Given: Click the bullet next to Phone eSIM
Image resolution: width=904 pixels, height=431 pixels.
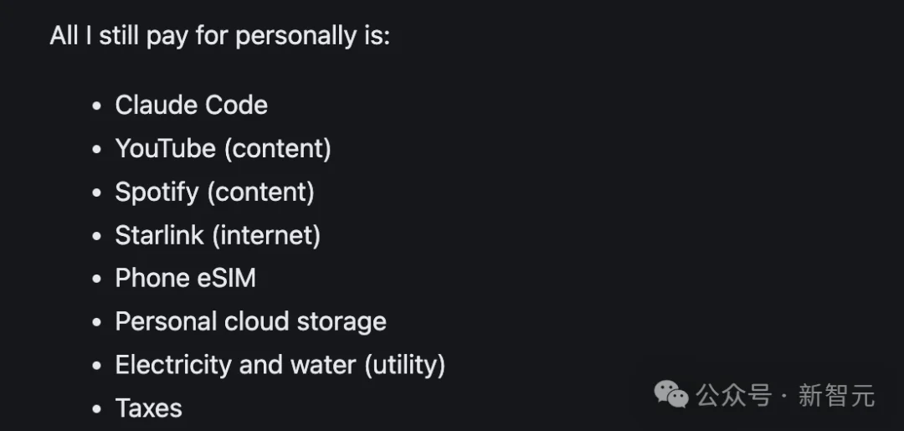Looking at the screenshot, I should 97,279.
